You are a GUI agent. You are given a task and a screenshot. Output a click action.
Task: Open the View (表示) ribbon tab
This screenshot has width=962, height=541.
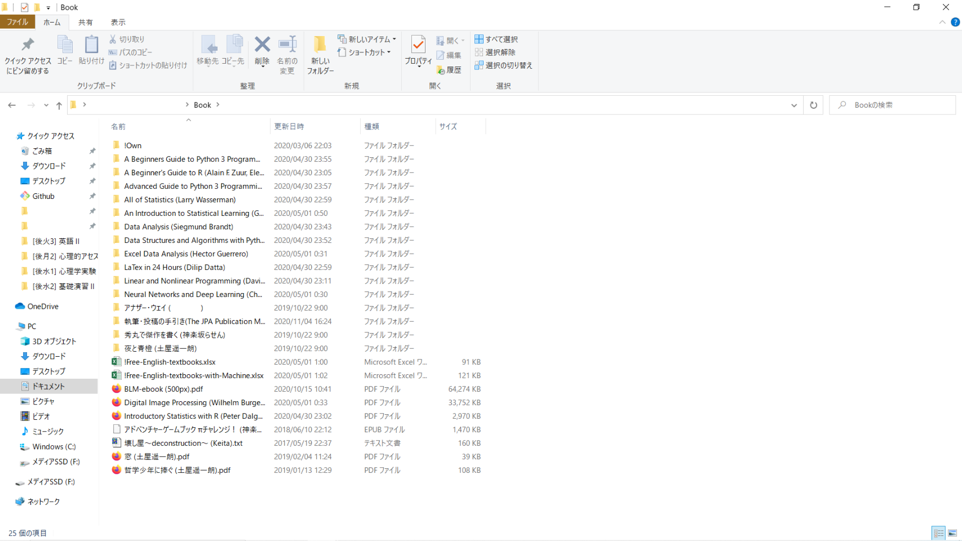tap(118, 22)
